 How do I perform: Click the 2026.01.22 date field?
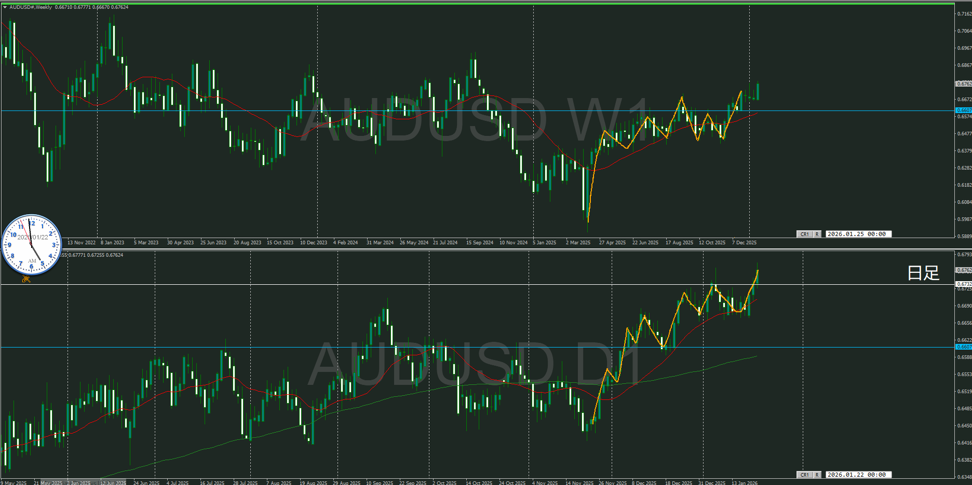[857, 475]
